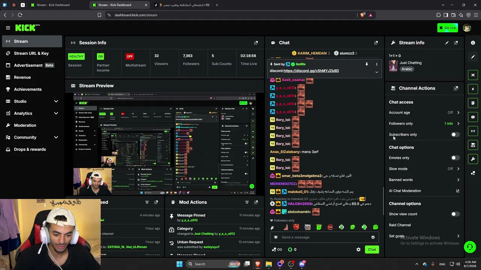Open the hamburger menu beside Kick logo
The image size is (481, 270).
point(8,28)
